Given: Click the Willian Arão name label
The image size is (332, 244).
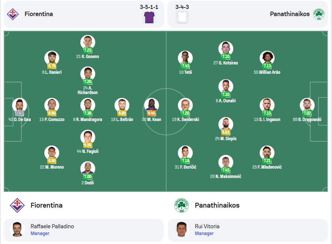Looking at the screenshot, I should (x=267, y=72).
